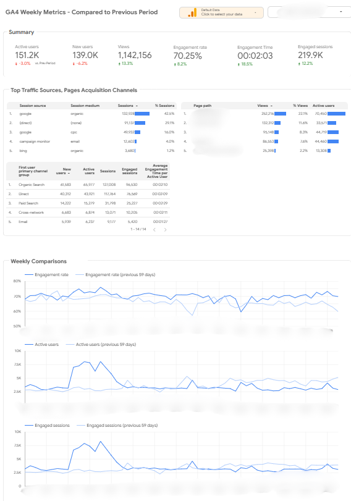Sort the traffic table by Sessions header
This screenshot has width=351, height=501.
coord(127,106)
